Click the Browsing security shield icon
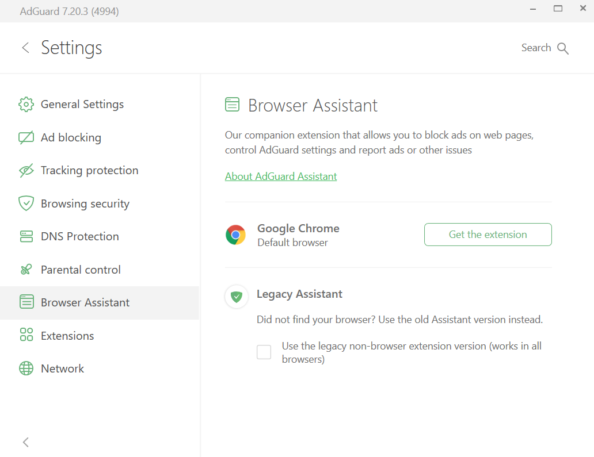Viewport: 594px width, 457px height. [x=26, y=203]
